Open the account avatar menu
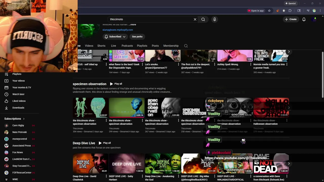 point(315,19)
